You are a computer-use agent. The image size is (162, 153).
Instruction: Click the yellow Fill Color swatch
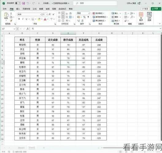39,19
